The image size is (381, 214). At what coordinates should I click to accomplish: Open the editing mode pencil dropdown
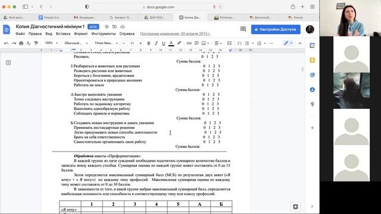288,43
